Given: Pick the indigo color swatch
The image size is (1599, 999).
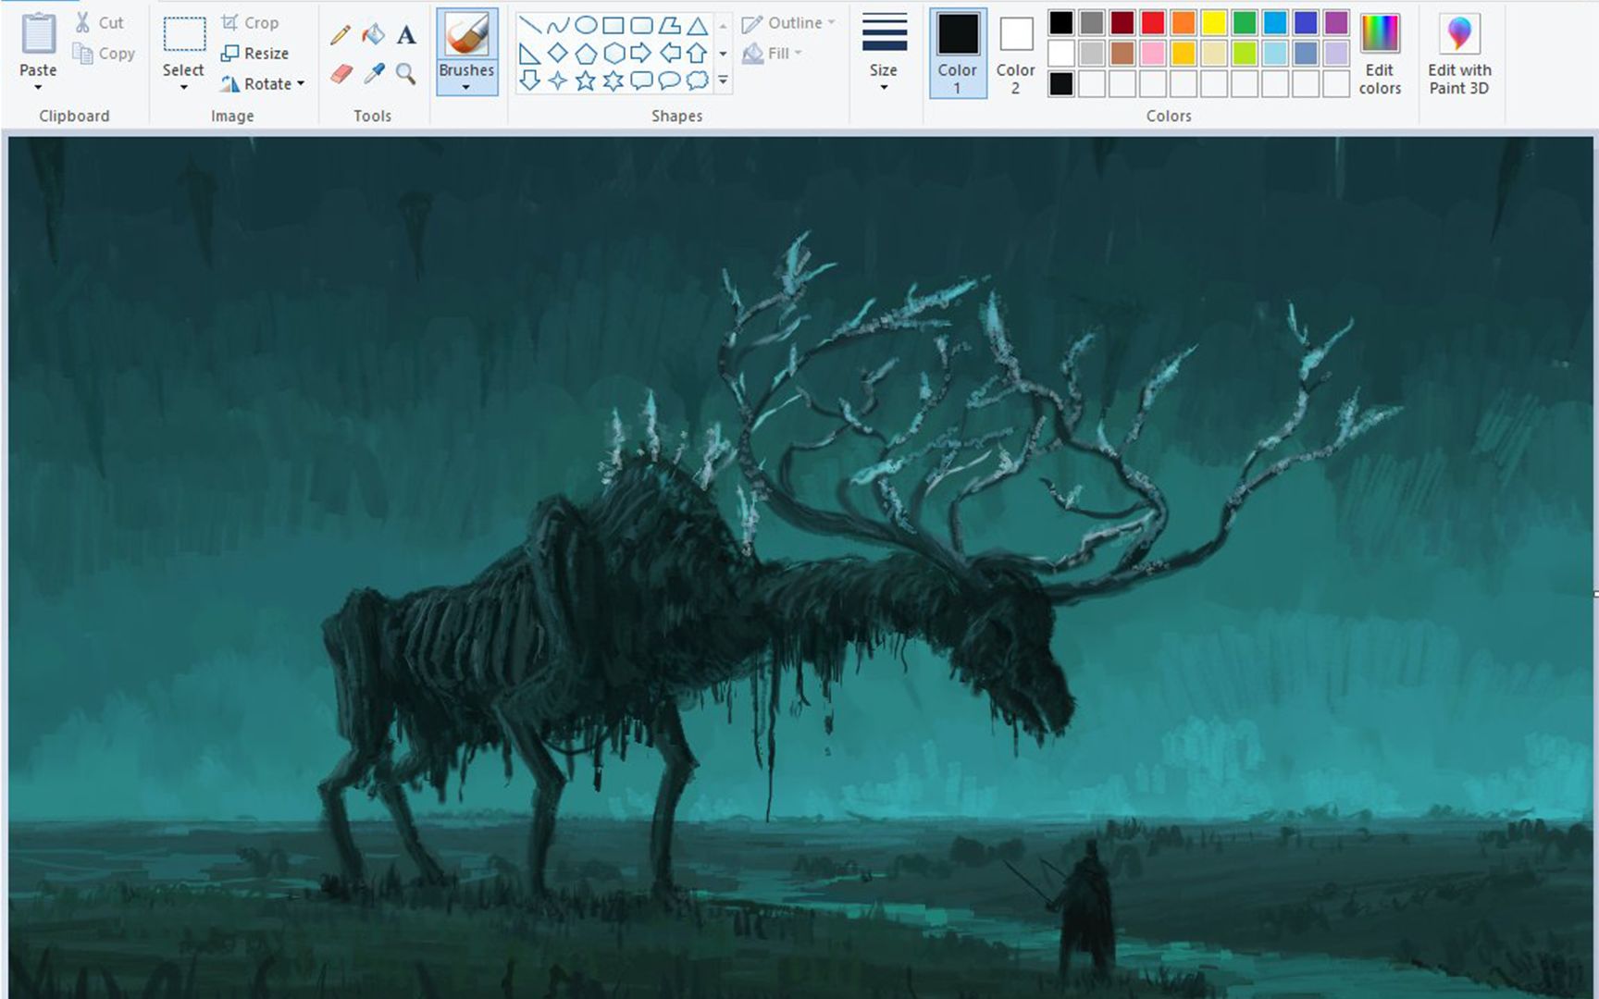Looking at the screenshot, I should (x=1306, y=22).
